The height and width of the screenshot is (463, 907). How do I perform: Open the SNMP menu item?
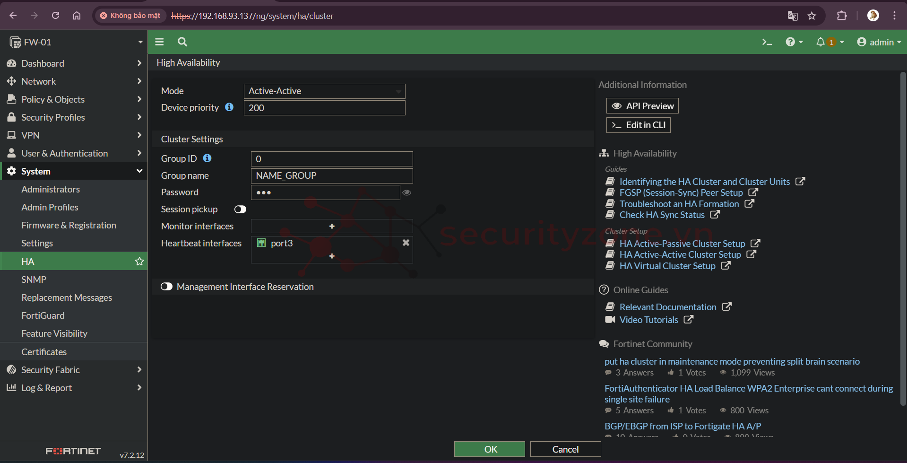coord(34,280)
